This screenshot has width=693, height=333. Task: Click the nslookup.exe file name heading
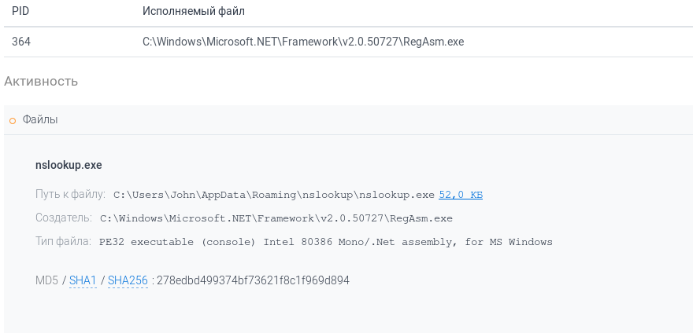[x=69, y=165]
